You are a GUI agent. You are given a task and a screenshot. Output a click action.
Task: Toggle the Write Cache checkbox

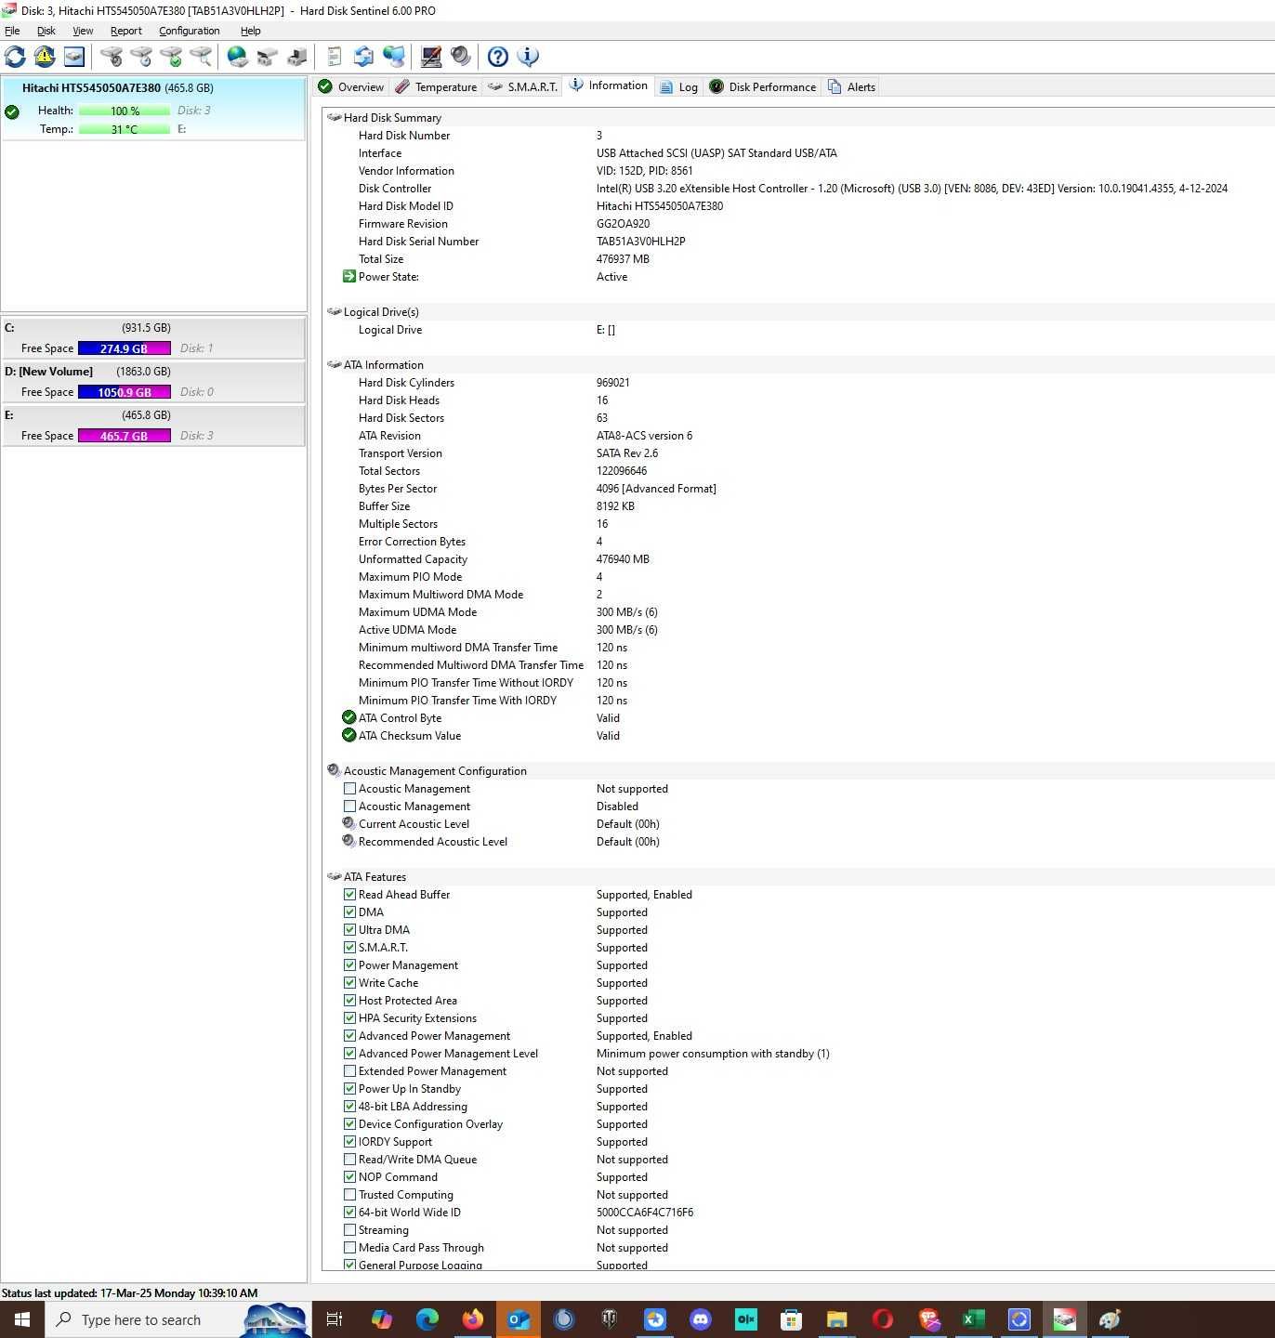click(350, 983)
